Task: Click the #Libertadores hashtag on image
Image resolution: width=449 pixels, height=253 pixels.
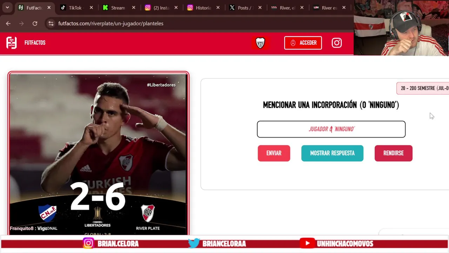Action: point(161,85)
